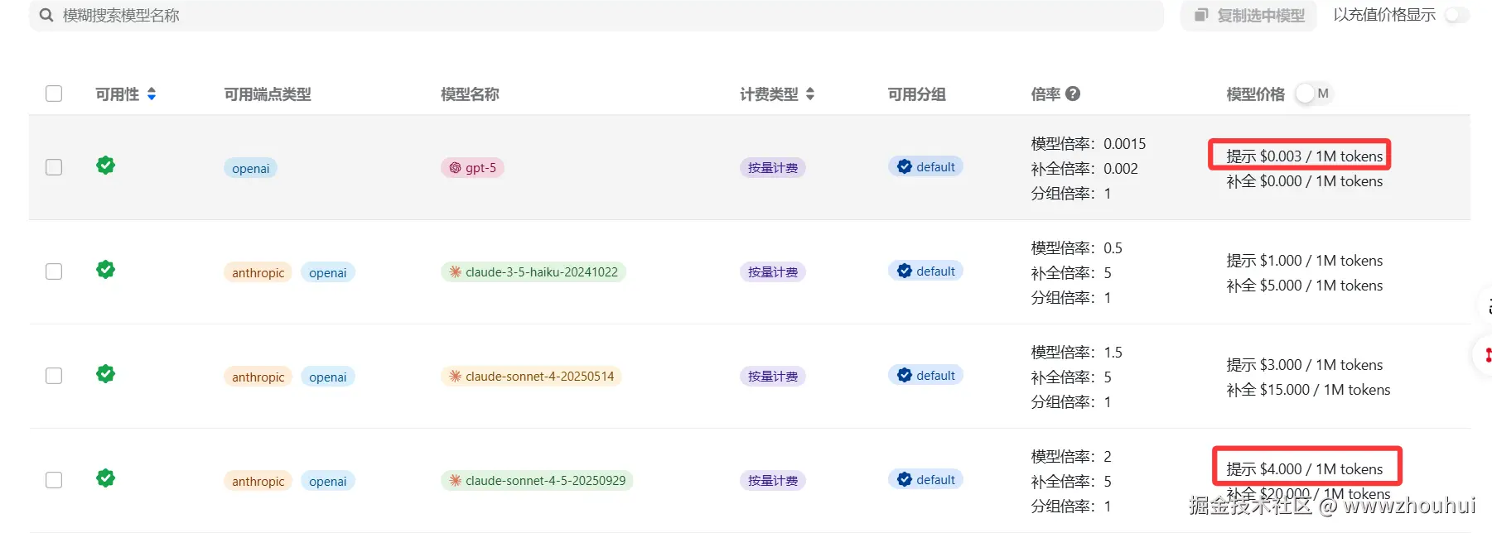Click the OpenAI logo on gpt-5 tag
Image resolution: width=1492 pixels, height=533 pixels.
455,168
